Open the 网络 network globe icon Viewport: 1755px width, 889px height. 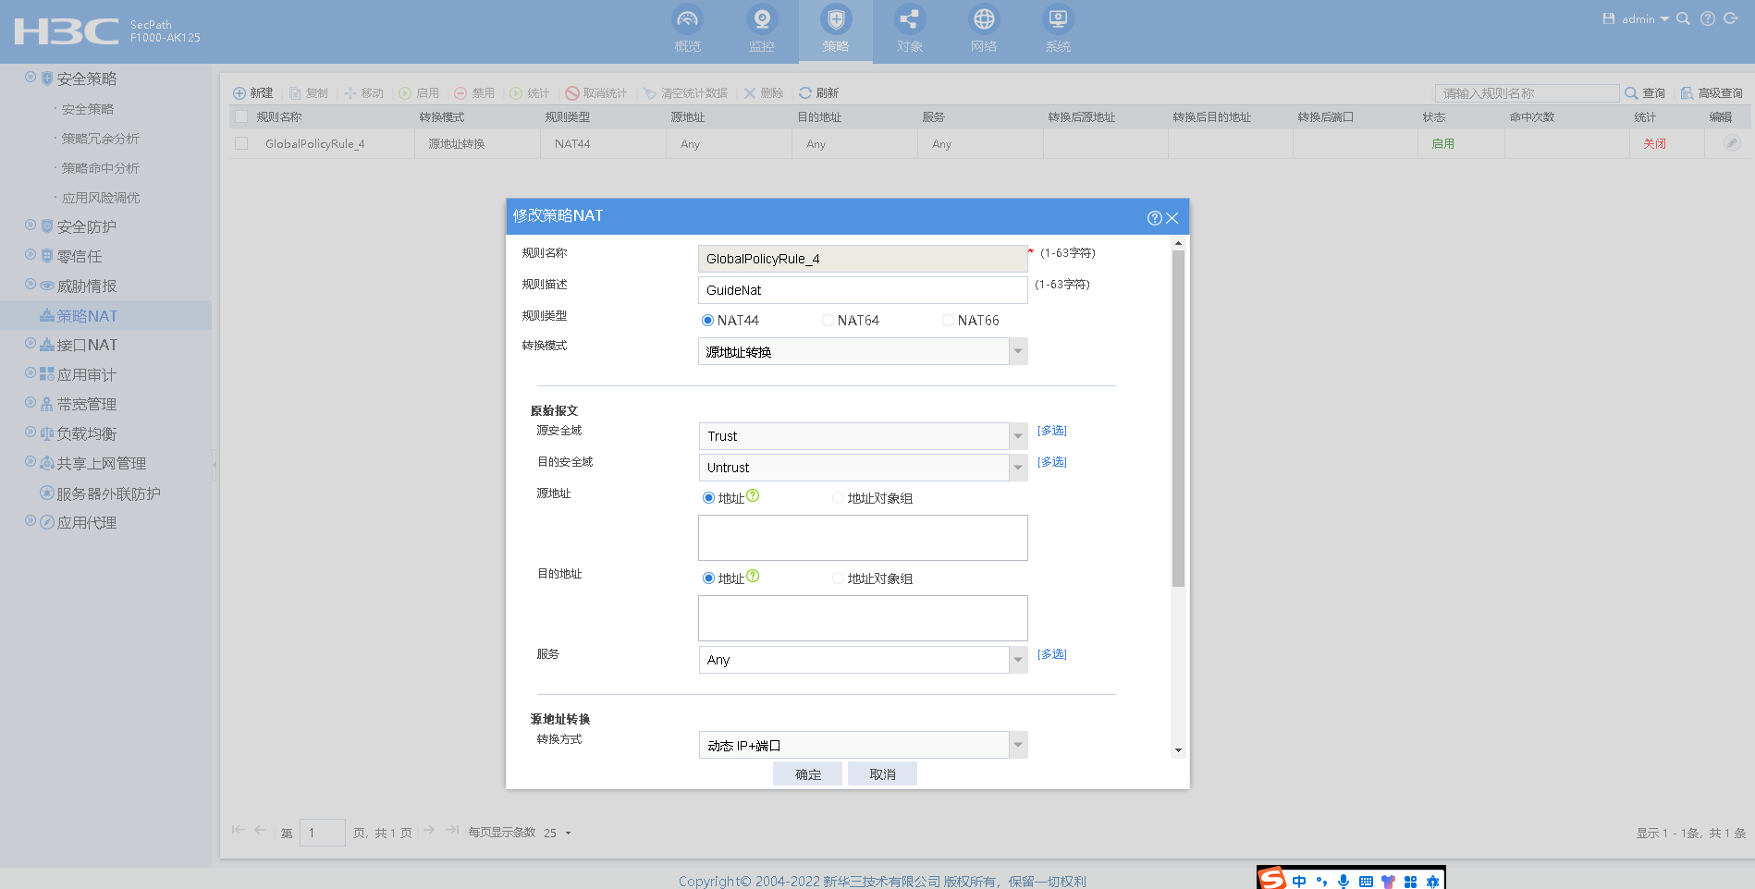pyautogui.click(x=984, y=19)
